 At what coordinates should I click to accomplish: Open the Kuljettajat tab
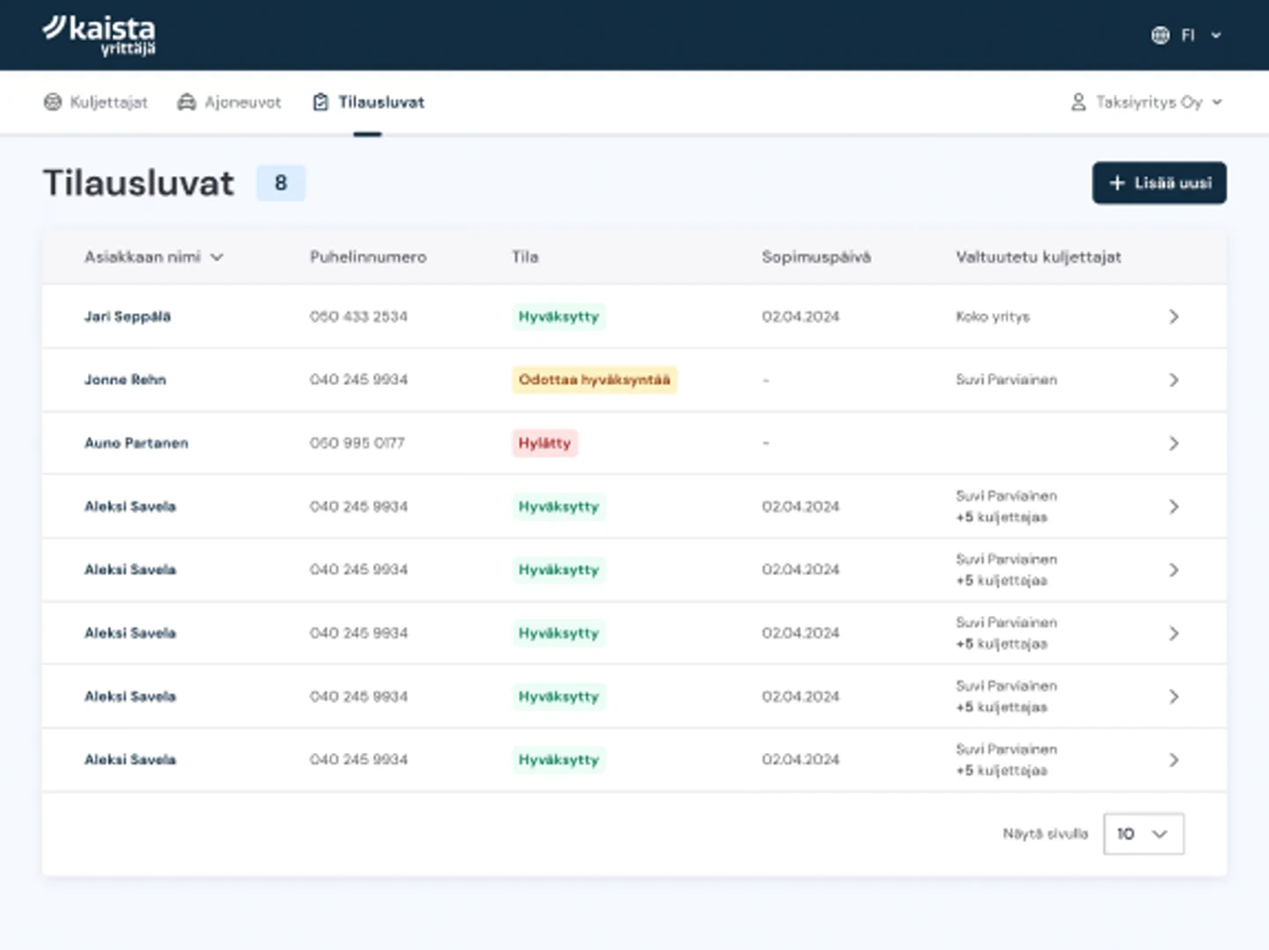(x=96, y=102)
